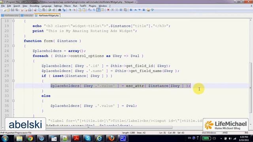Viewport: 253px width, 142px height.
Task: Play back the recorded macro icon
Action: point(117,10)
